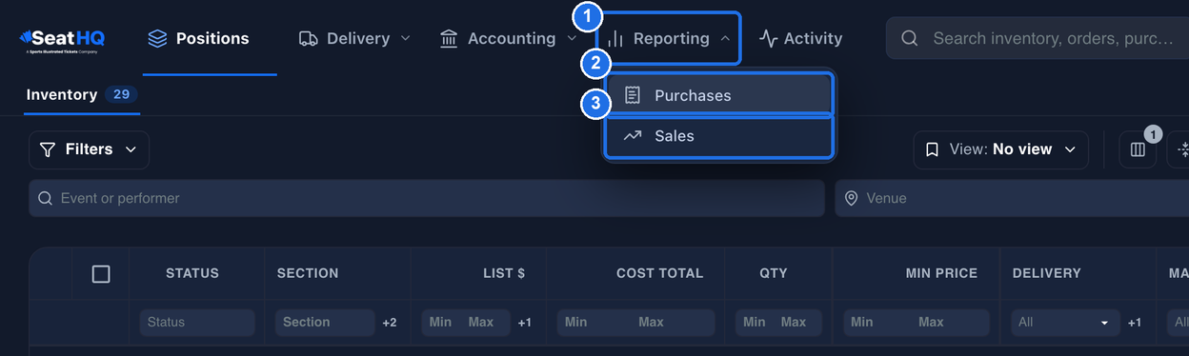Click the Purchases receipt icon

[633, 95]
